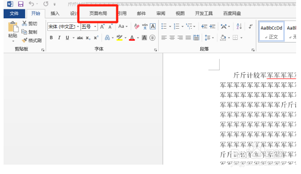Open the font name box 宋体
The image size is (301, 174).
click(x=64, y=26)
